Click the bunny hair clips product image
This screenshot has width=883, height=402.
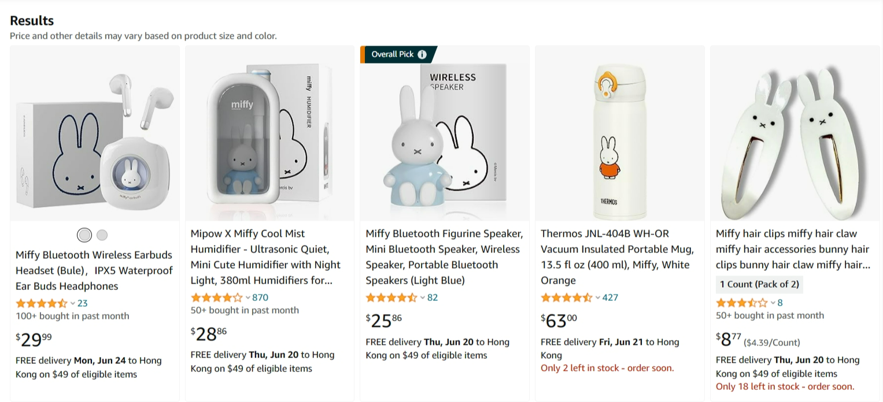[795, 133]
